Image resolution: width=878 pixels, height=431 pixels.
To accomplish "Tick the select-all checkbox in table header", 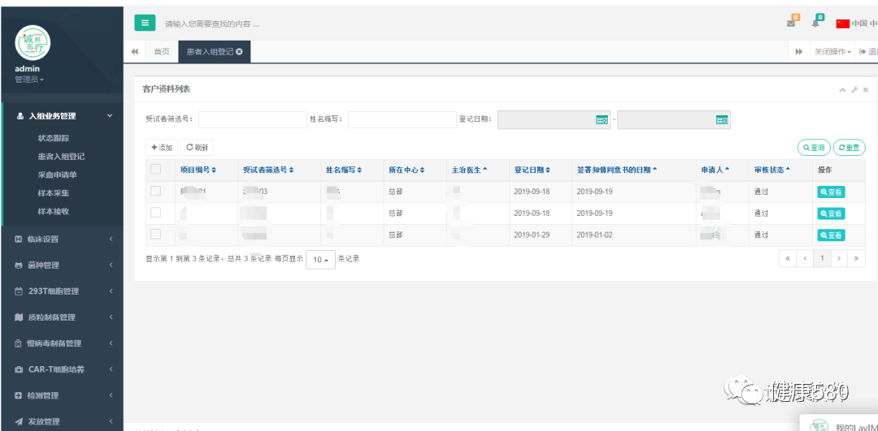I will pyautogui.click(x=155, y=169).
